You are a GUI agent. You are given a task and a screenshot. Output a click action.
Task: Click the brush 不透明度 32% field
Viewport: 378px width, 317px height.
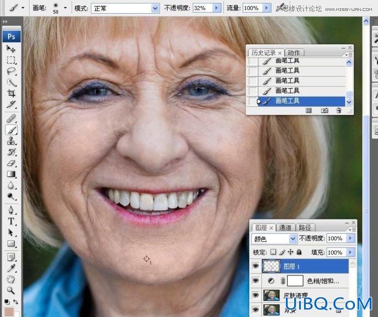point(203,8)
